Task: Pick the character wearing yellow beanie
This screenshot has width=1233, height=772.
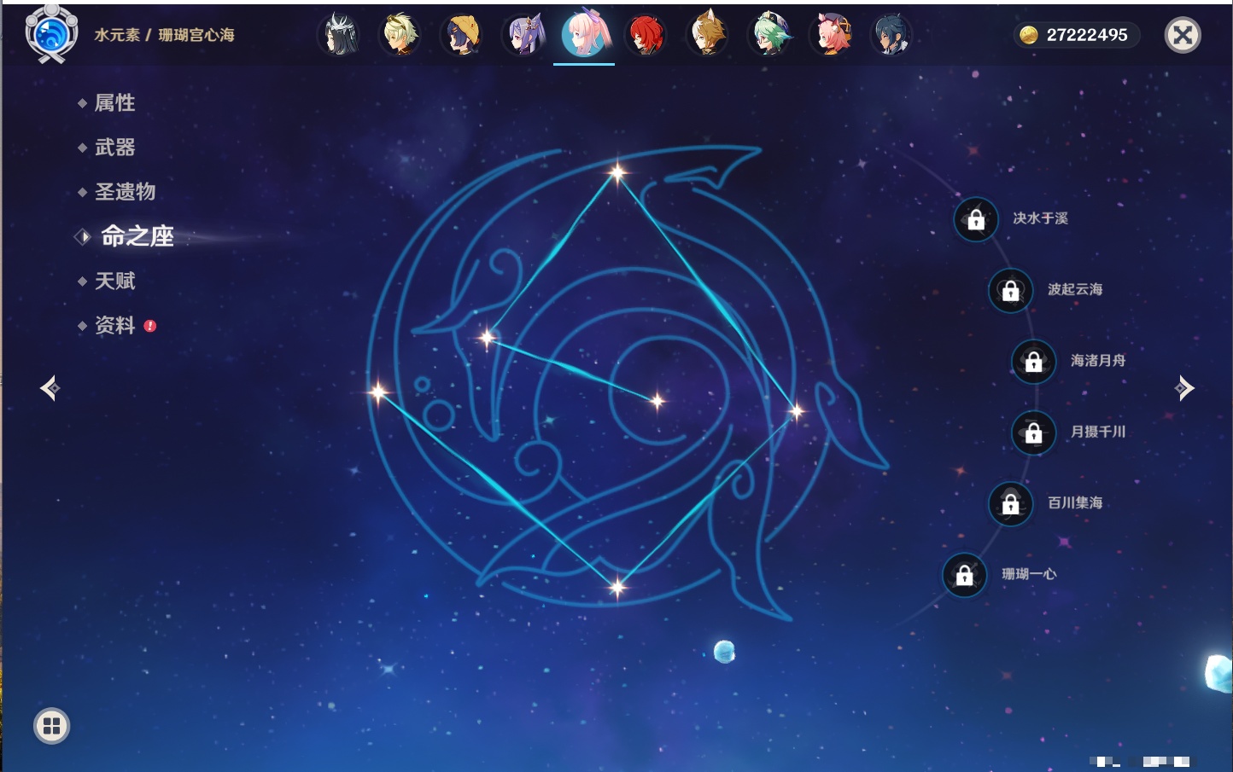Action: (461, 36)
